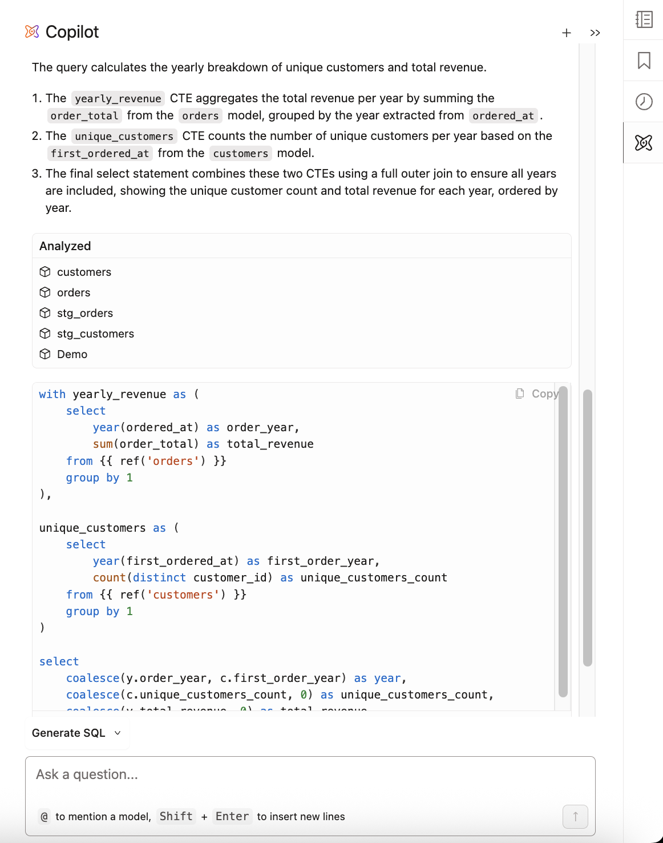Open the notebook icon in right sidebar
The image size is (663, 843).
644,19
